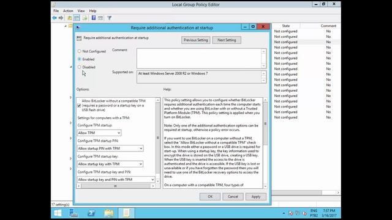The width and height of the screenshot is (392, 220).
Task: Open the TPM startup key and PIN dropdown
Action: point(116,180)
